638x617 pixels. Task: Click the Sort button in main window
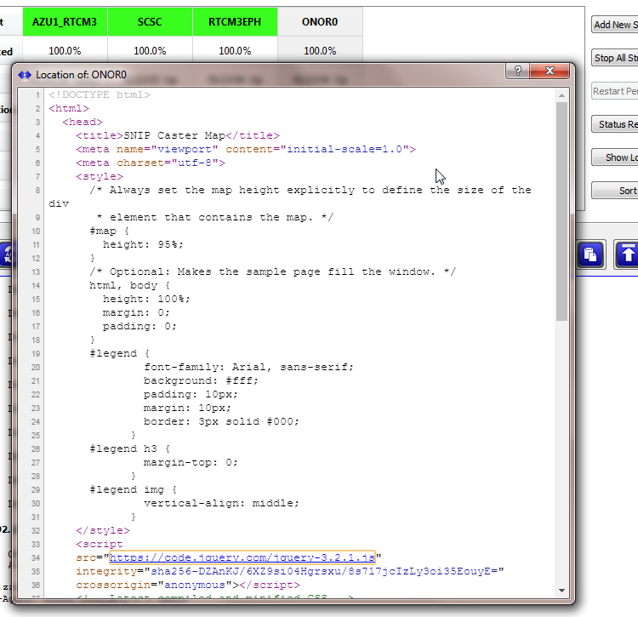(615, 191)
